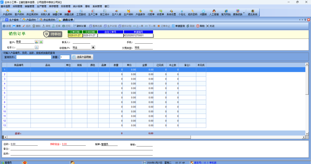Click the person icon beside 经手人
Screen dimensions: 311x164
pyautogui.click(x=37, y=47)
